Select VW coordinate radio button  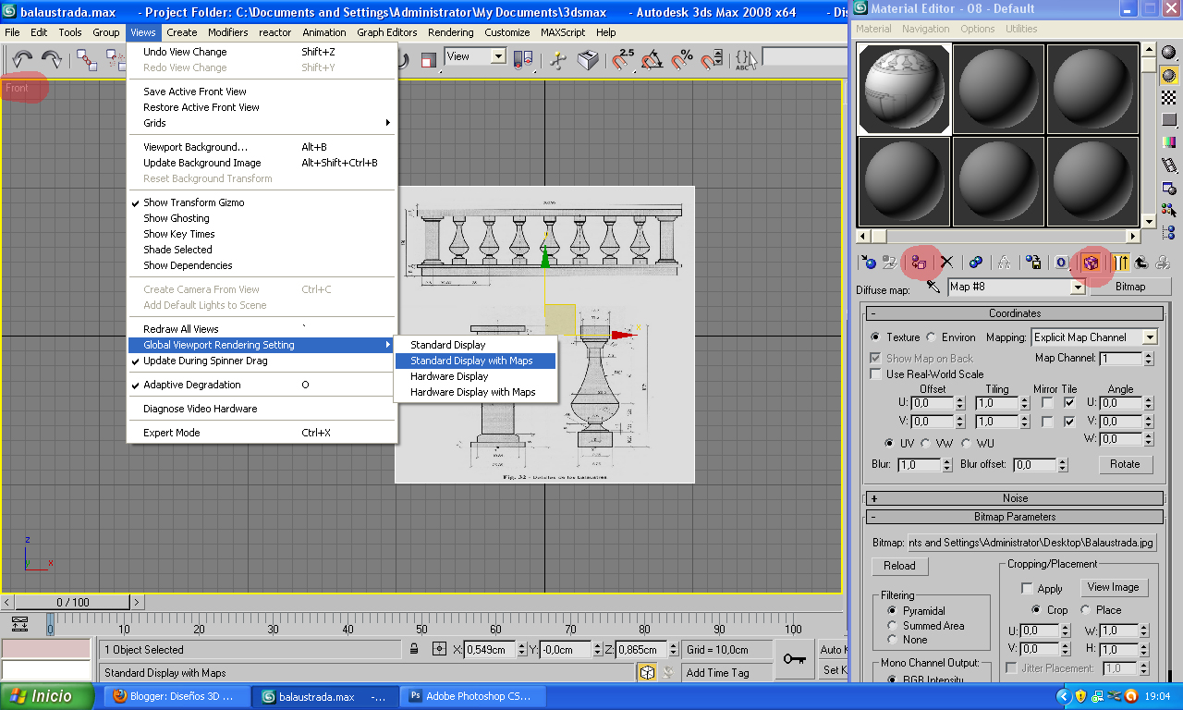[x=926, y=443]
